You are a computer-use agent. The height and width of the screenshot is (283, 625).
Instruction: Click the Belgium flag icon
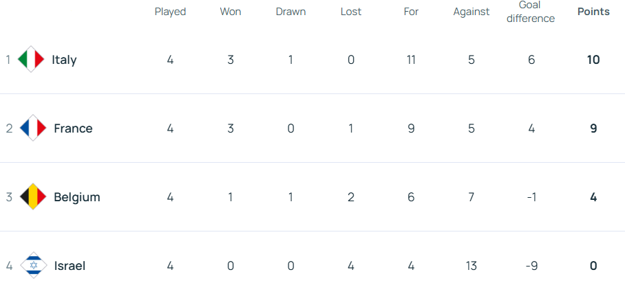33,197
